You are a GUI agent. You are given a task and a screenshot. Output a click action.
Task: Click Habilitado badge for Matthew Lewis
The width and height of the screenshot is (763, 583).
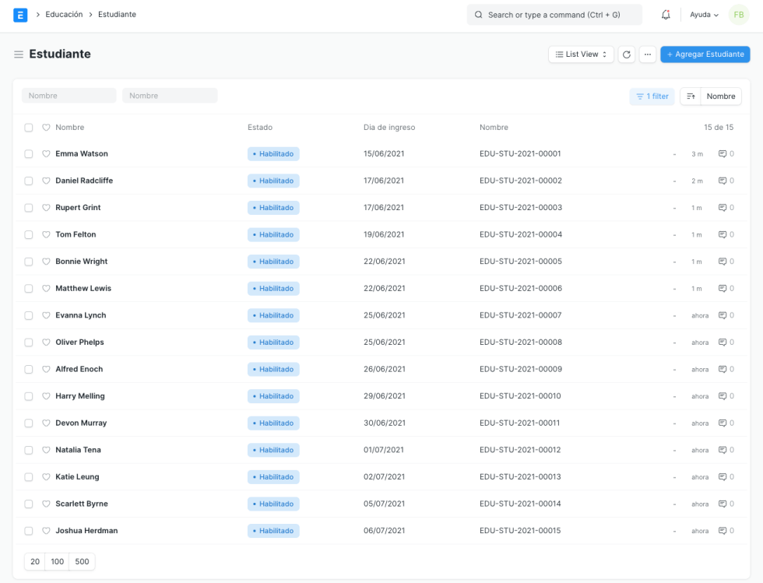(273, 289)
